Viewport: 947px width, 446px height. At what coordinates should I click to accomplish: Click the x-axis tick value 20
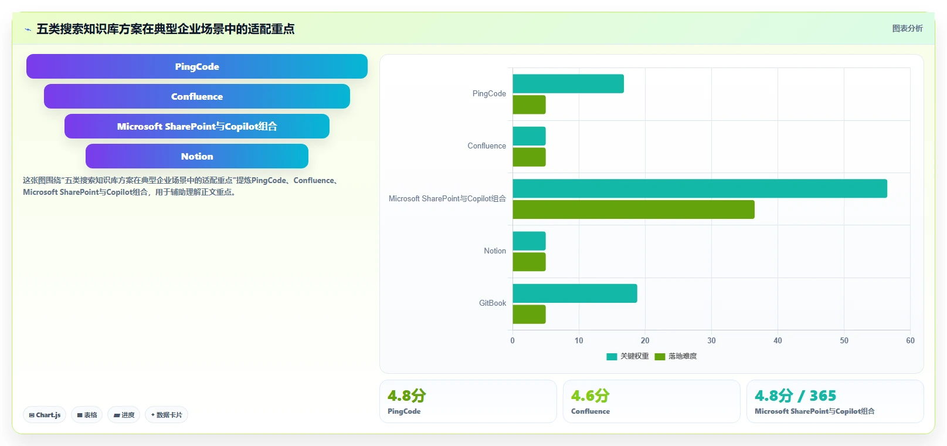(x=645, y=340)
